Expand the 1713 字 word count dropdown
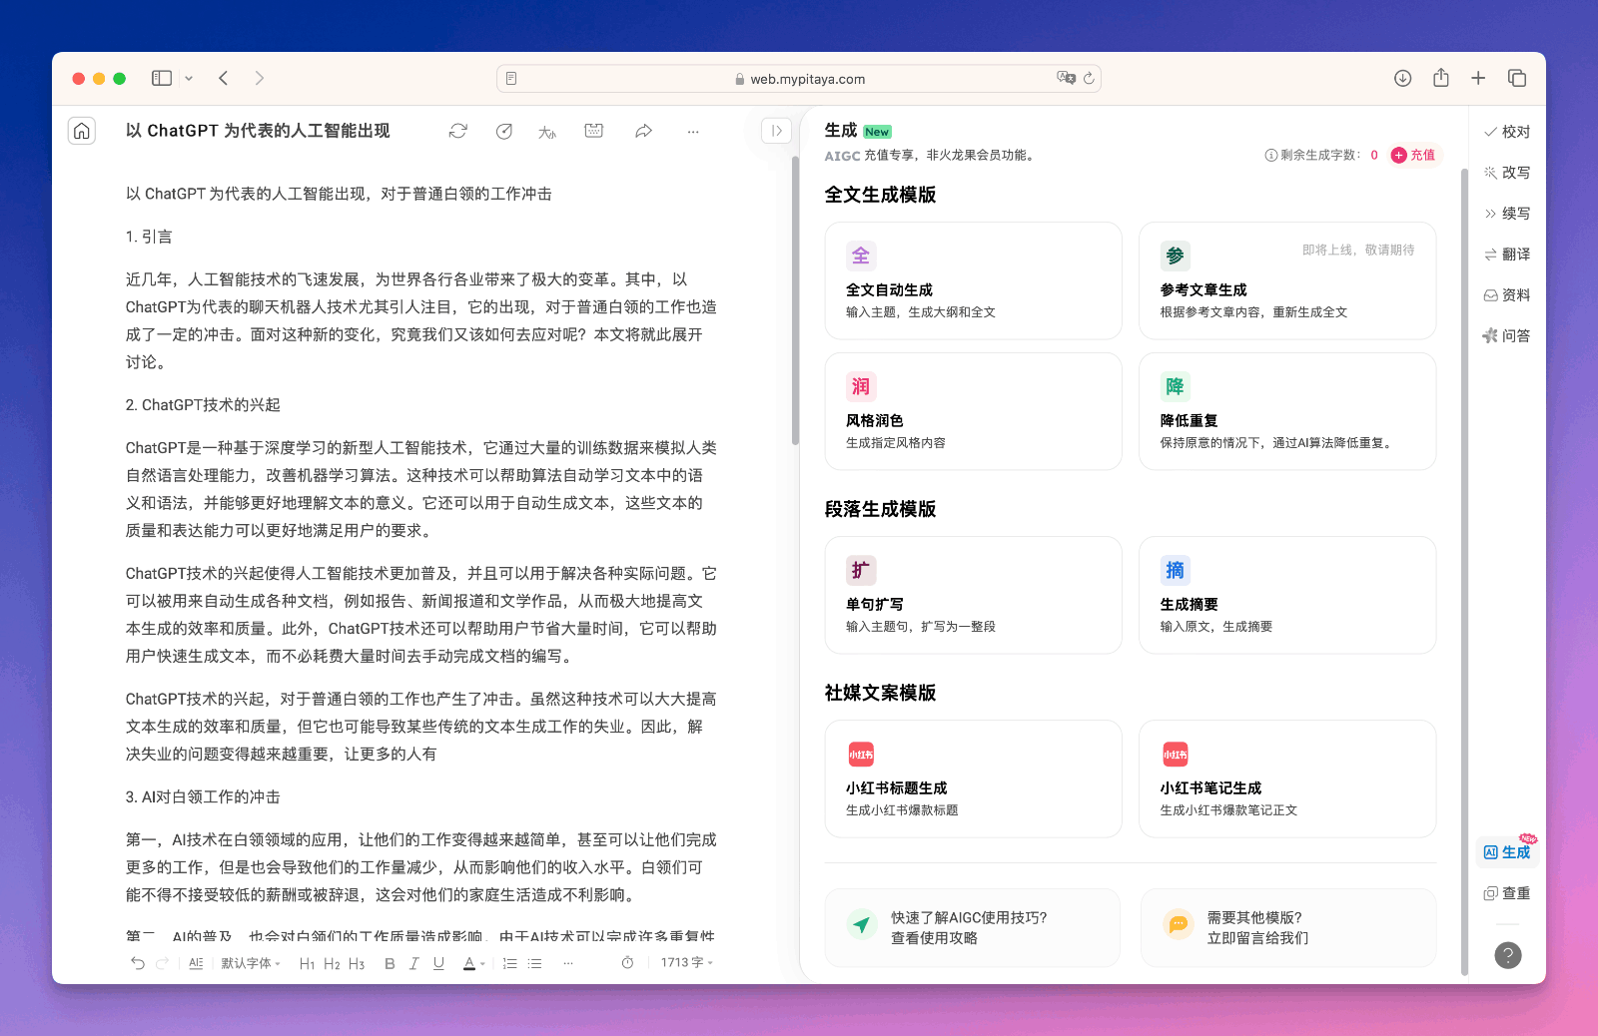The width and height of the screenshot is (1598, 1036). tap(686, 963)
